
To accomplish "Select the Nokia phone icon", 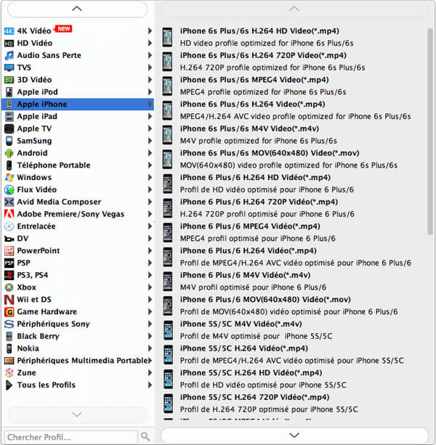I will point(9,348).
